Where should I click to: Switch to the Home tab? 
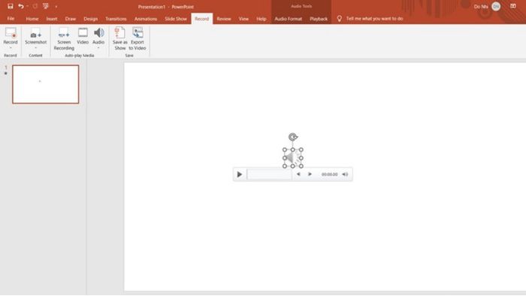pos(32,19)
